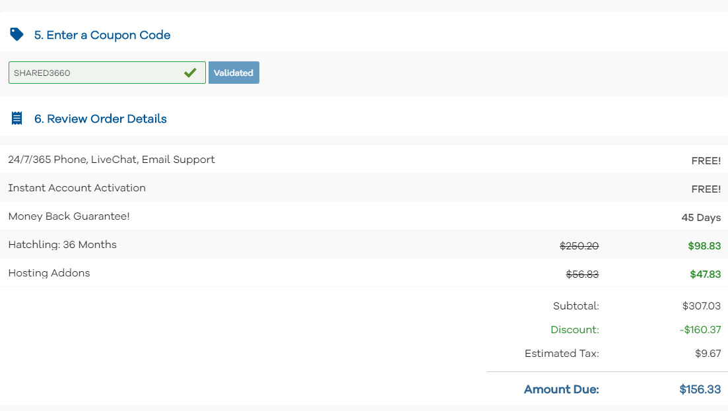Click FREE! next to Instant Account Activation
Viewport: 728px width, 411px height.
click(706, 189)
